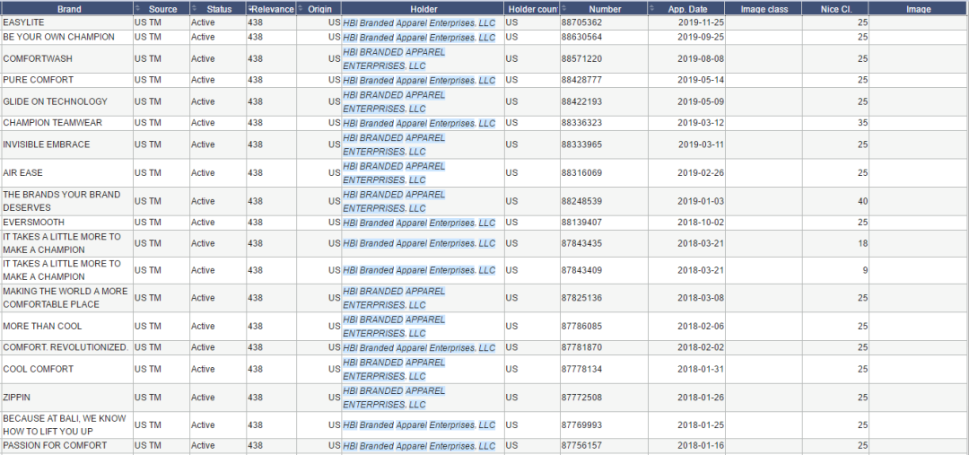The width and height of the screenshot is (969, 455).
Task: Select the CHAMPION TEAMWEAR brand cell
Action: (66, 122)
